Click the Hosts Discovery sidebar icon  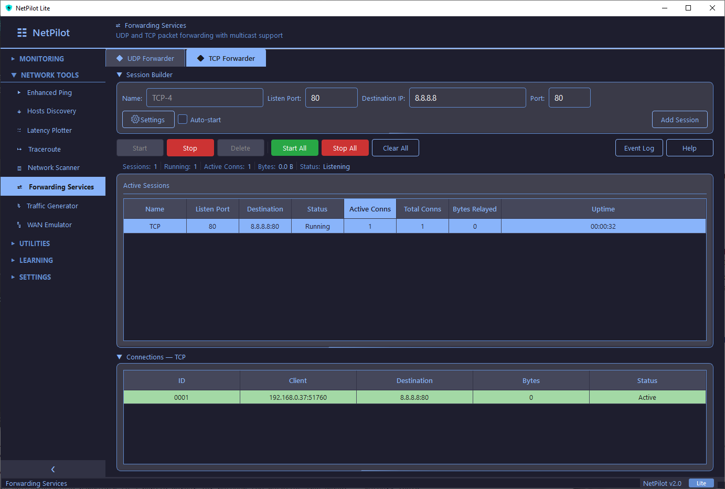pyautogui.click(x=19, y=111)
